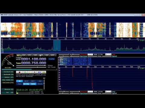
Task: Click the Tune label
Action: [18, 63]
